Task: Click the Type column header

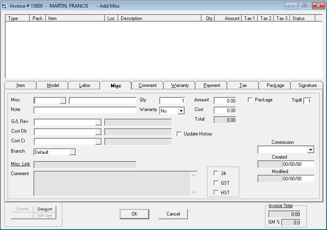Action: (17, 18)
